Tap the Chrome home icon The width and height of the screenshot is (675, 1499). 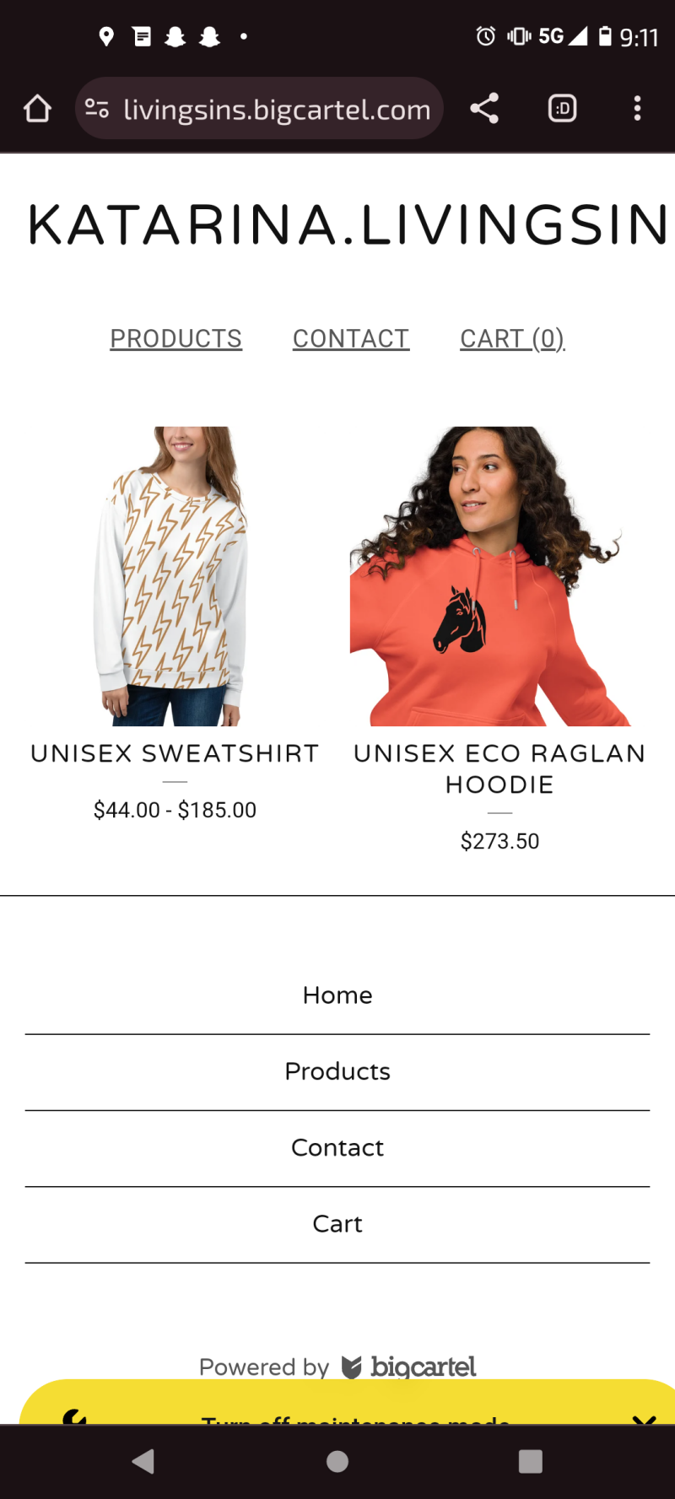pyautogui.click(x=37, y=109)
